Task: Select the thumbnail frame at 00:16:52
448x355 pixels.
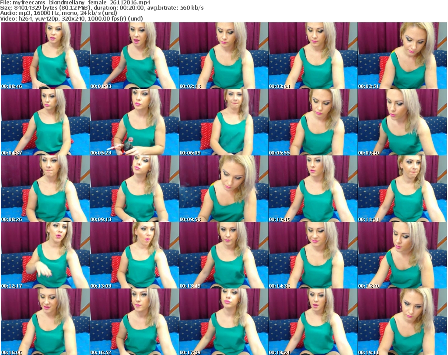Action: [135, 322]
